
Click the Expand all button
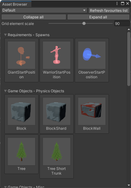98,17
